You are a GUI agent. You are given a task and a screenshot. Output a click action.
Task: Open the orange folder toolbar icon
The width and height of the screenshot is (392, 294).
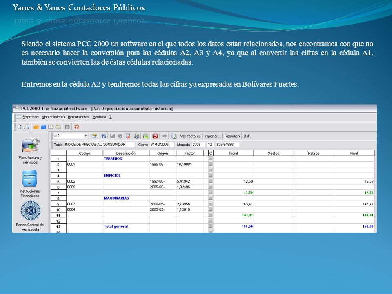(x=36, y=127)
